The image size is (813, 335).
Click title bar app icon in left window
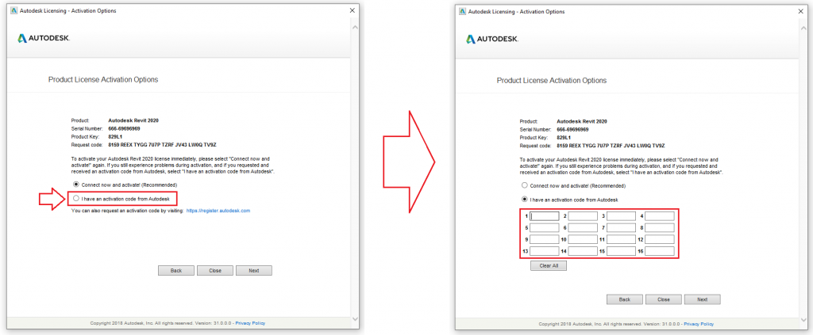[13, 10]
